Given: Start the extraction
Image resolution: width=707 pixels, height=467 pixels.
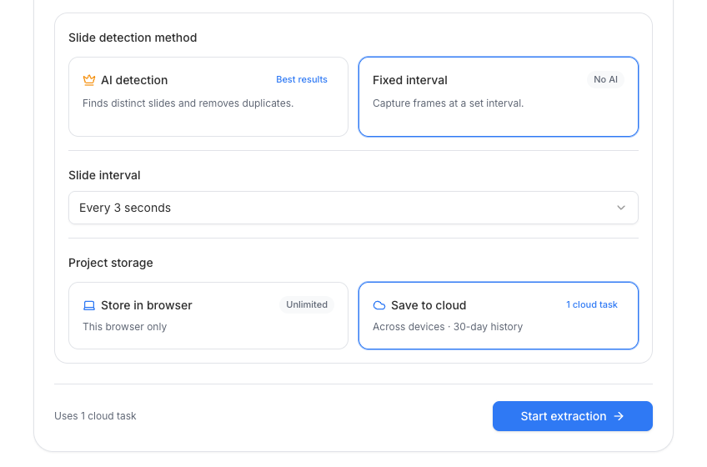Looking at the screenshot, I should click(573, 416).
